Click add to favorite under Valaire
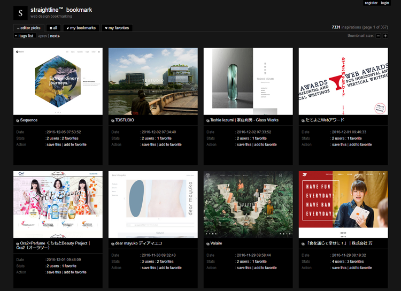 (265, 267)
